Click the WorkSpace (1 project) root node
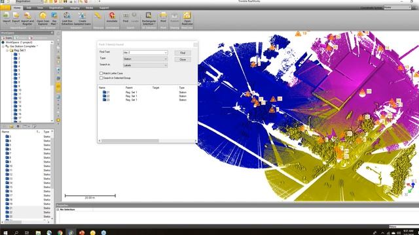This screenshot has width=419, height=235. [x=19, y=42]
